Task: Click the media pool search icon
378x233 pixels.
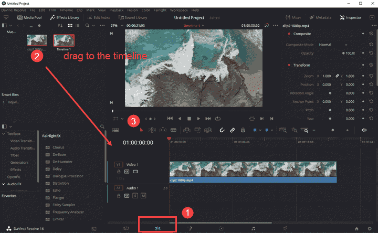Action: 87,26
